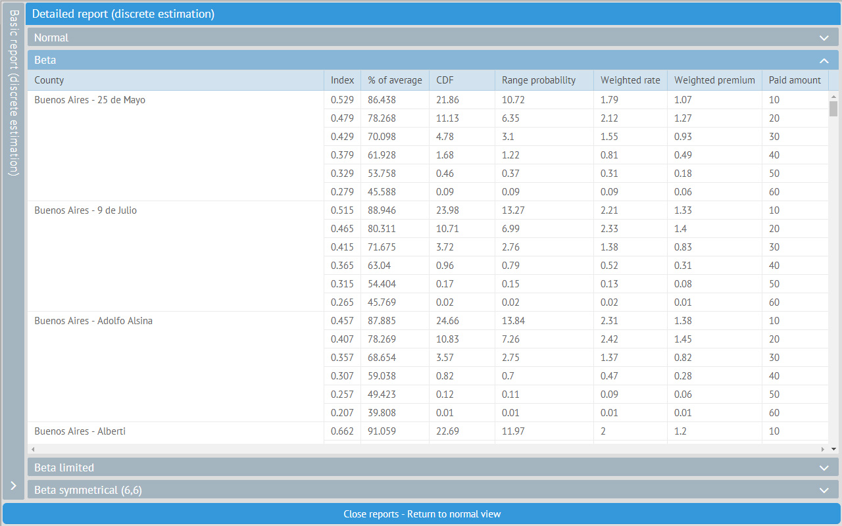Viewport: 842px width, 526px height.
Task: Click the horizontal scrollbar right arrow
Action: (x=823, y=449)
